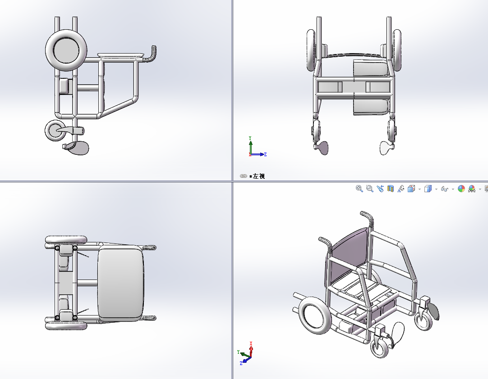Click the Display Style cube icon
The height and width of the screenshot is (379, 488).
tap(428, 189)
